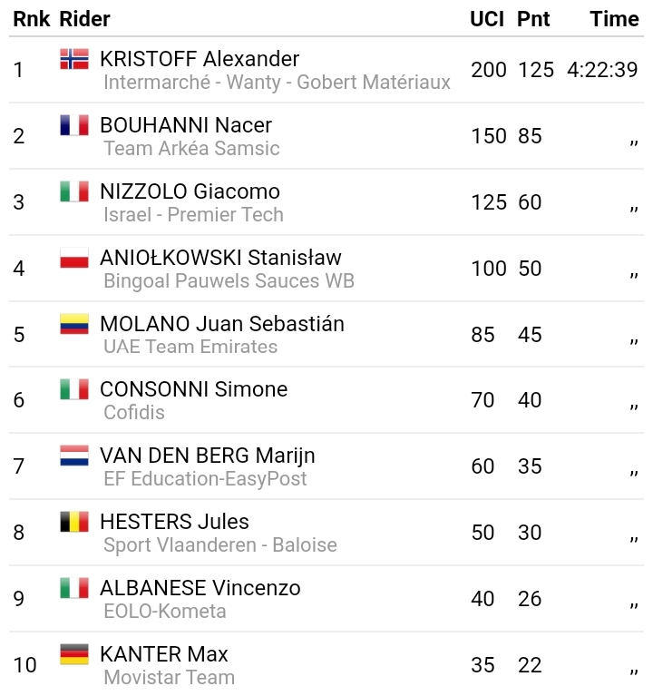Click the Belgian flag beside Hesters

(74, 522)
